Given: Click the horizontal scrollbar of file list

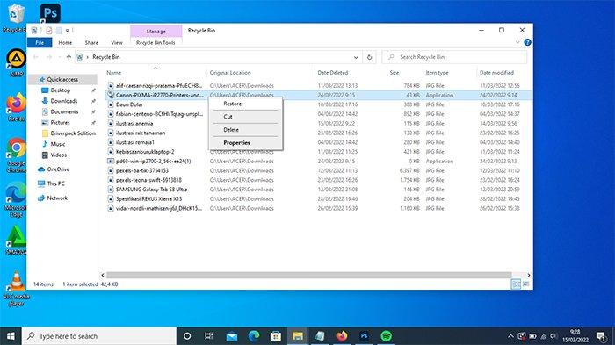Looking at the screenshot, I should pos(308,276).
